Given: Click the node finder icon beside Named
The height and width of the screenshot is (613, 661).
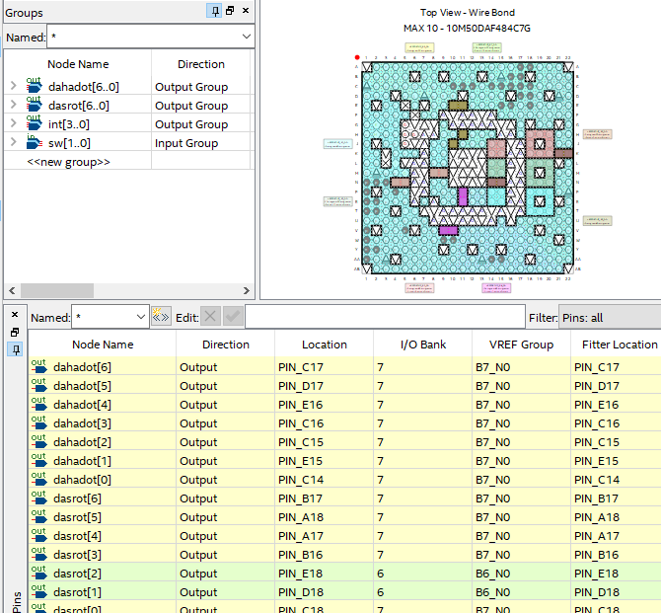Looking at the screenshot, I should point(161,317).
